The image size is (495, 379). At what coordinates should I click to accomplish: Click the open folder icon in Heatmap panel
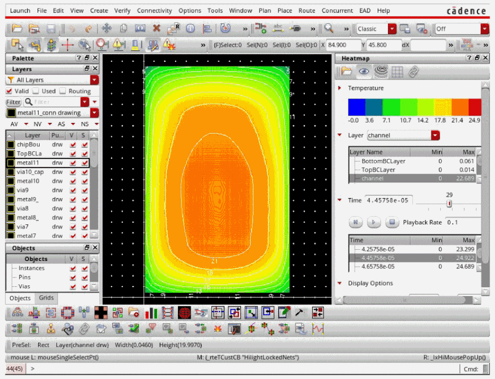point(347,72)
